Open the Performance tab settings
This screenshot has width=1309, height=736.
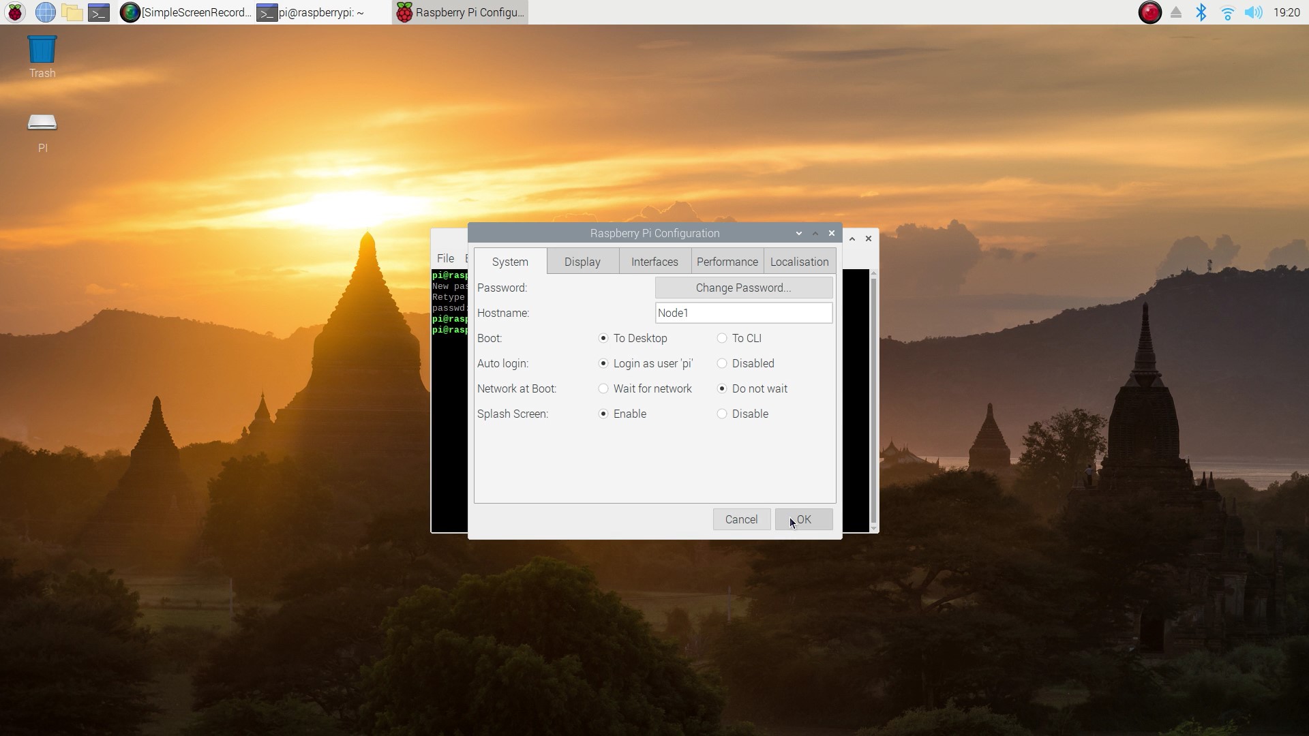(x=726, y=262)
